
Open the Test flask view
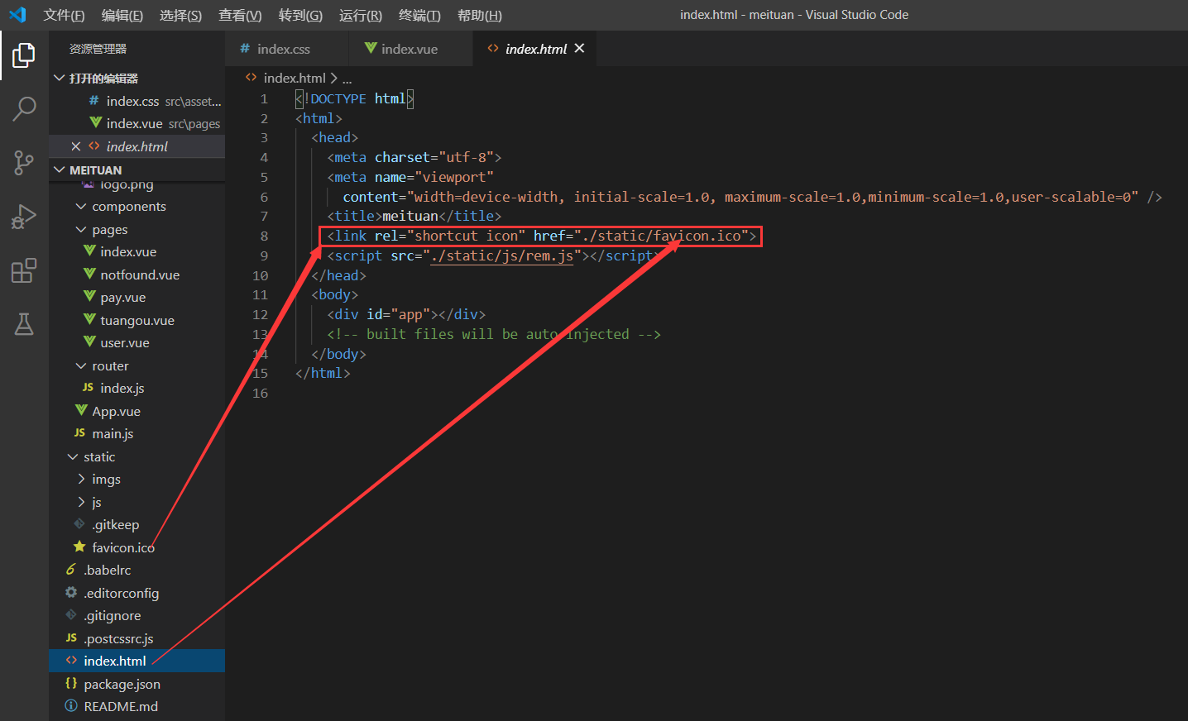pyautogui.click(x=24, y=324)
